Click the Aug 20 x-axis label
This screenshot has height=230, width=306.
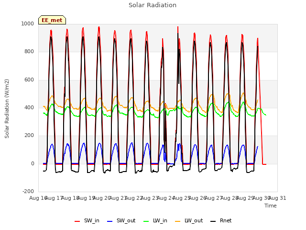coord(102,198)
